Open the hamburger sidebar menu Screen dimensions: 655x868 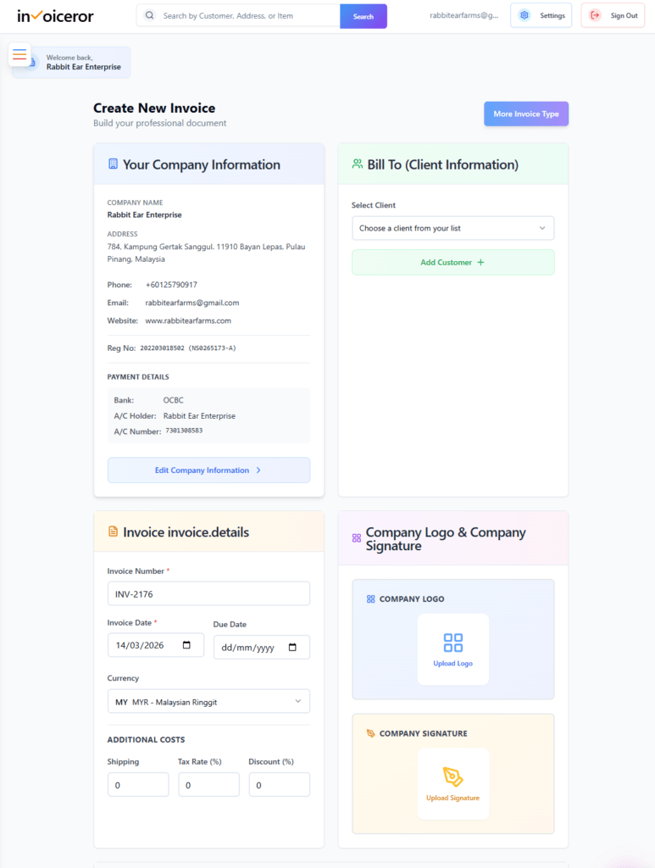click(x=19, y=54)
